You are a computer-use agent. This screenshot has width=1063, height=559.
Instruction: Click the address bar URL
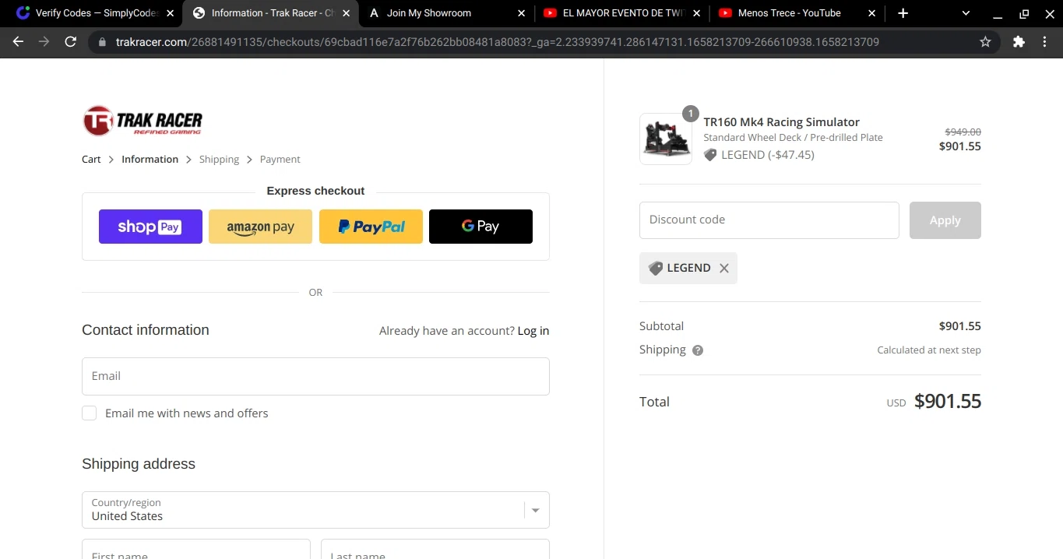click(498, 42)
